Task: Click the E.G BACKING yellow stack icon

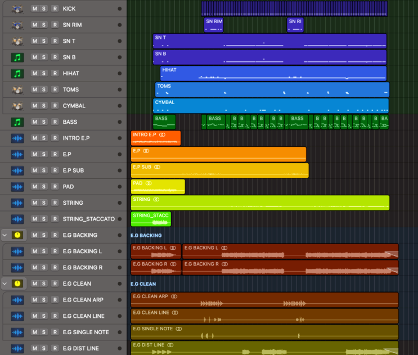Action: pyautogui.click(x=17, y=235)
